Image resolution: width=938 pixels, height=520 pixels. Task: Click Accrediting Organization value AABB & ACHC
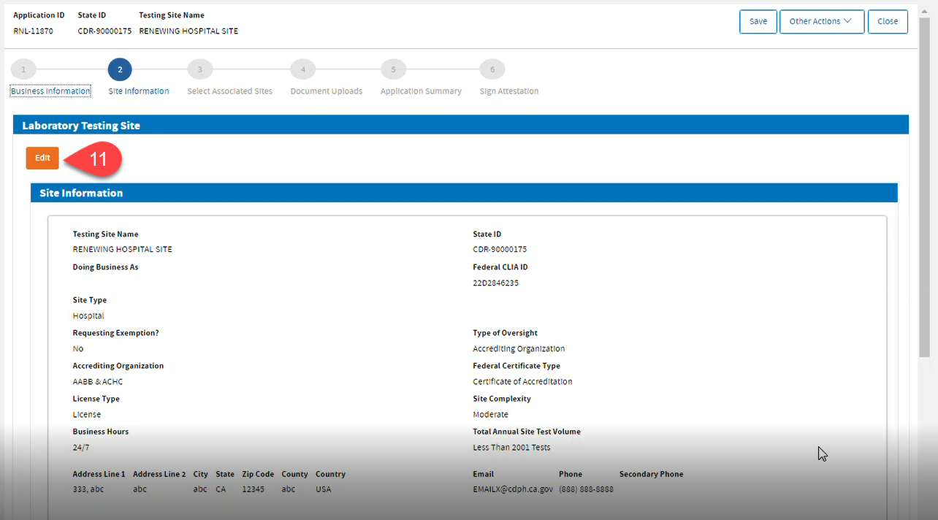(98, 381)
